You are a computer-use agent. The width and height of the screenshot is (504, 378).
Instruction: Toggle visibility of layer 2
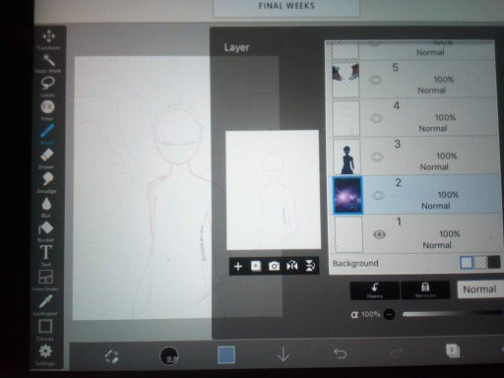pos(378,196)
